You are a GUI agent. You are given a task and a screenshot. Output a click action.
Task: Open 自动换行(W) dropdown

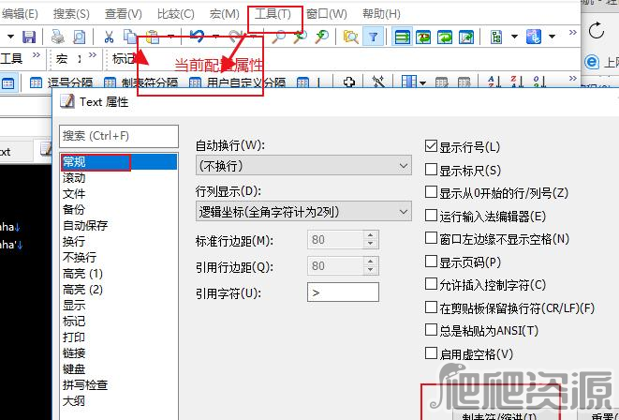[303, 165]
